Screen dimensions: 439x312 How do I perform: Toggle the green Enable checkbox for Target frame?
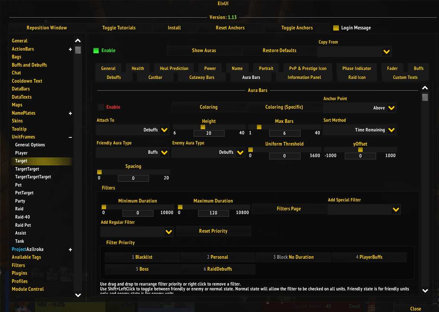[96, 51]
